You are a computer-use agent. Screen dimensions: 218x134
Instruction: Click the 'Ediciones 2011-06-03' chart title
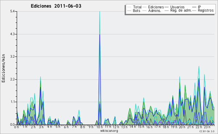[x=56, y=6]
